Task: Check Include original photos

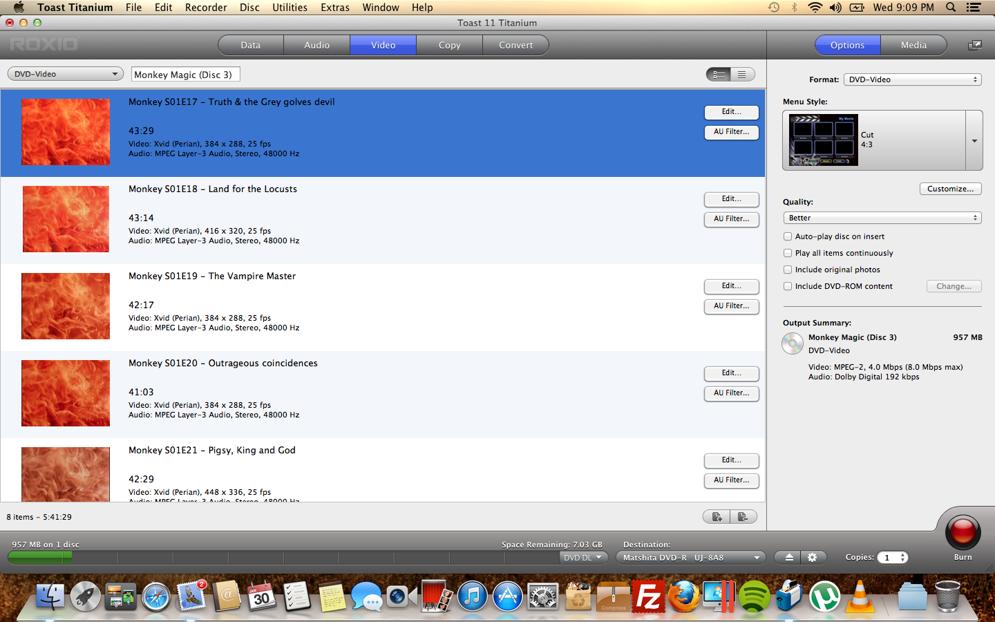Action: [788, 270]
